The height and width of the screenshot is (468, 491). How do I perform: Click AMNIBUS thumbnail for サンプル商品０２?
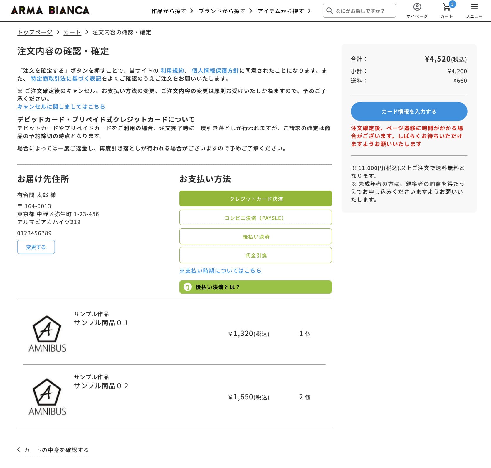click(47, 397)
